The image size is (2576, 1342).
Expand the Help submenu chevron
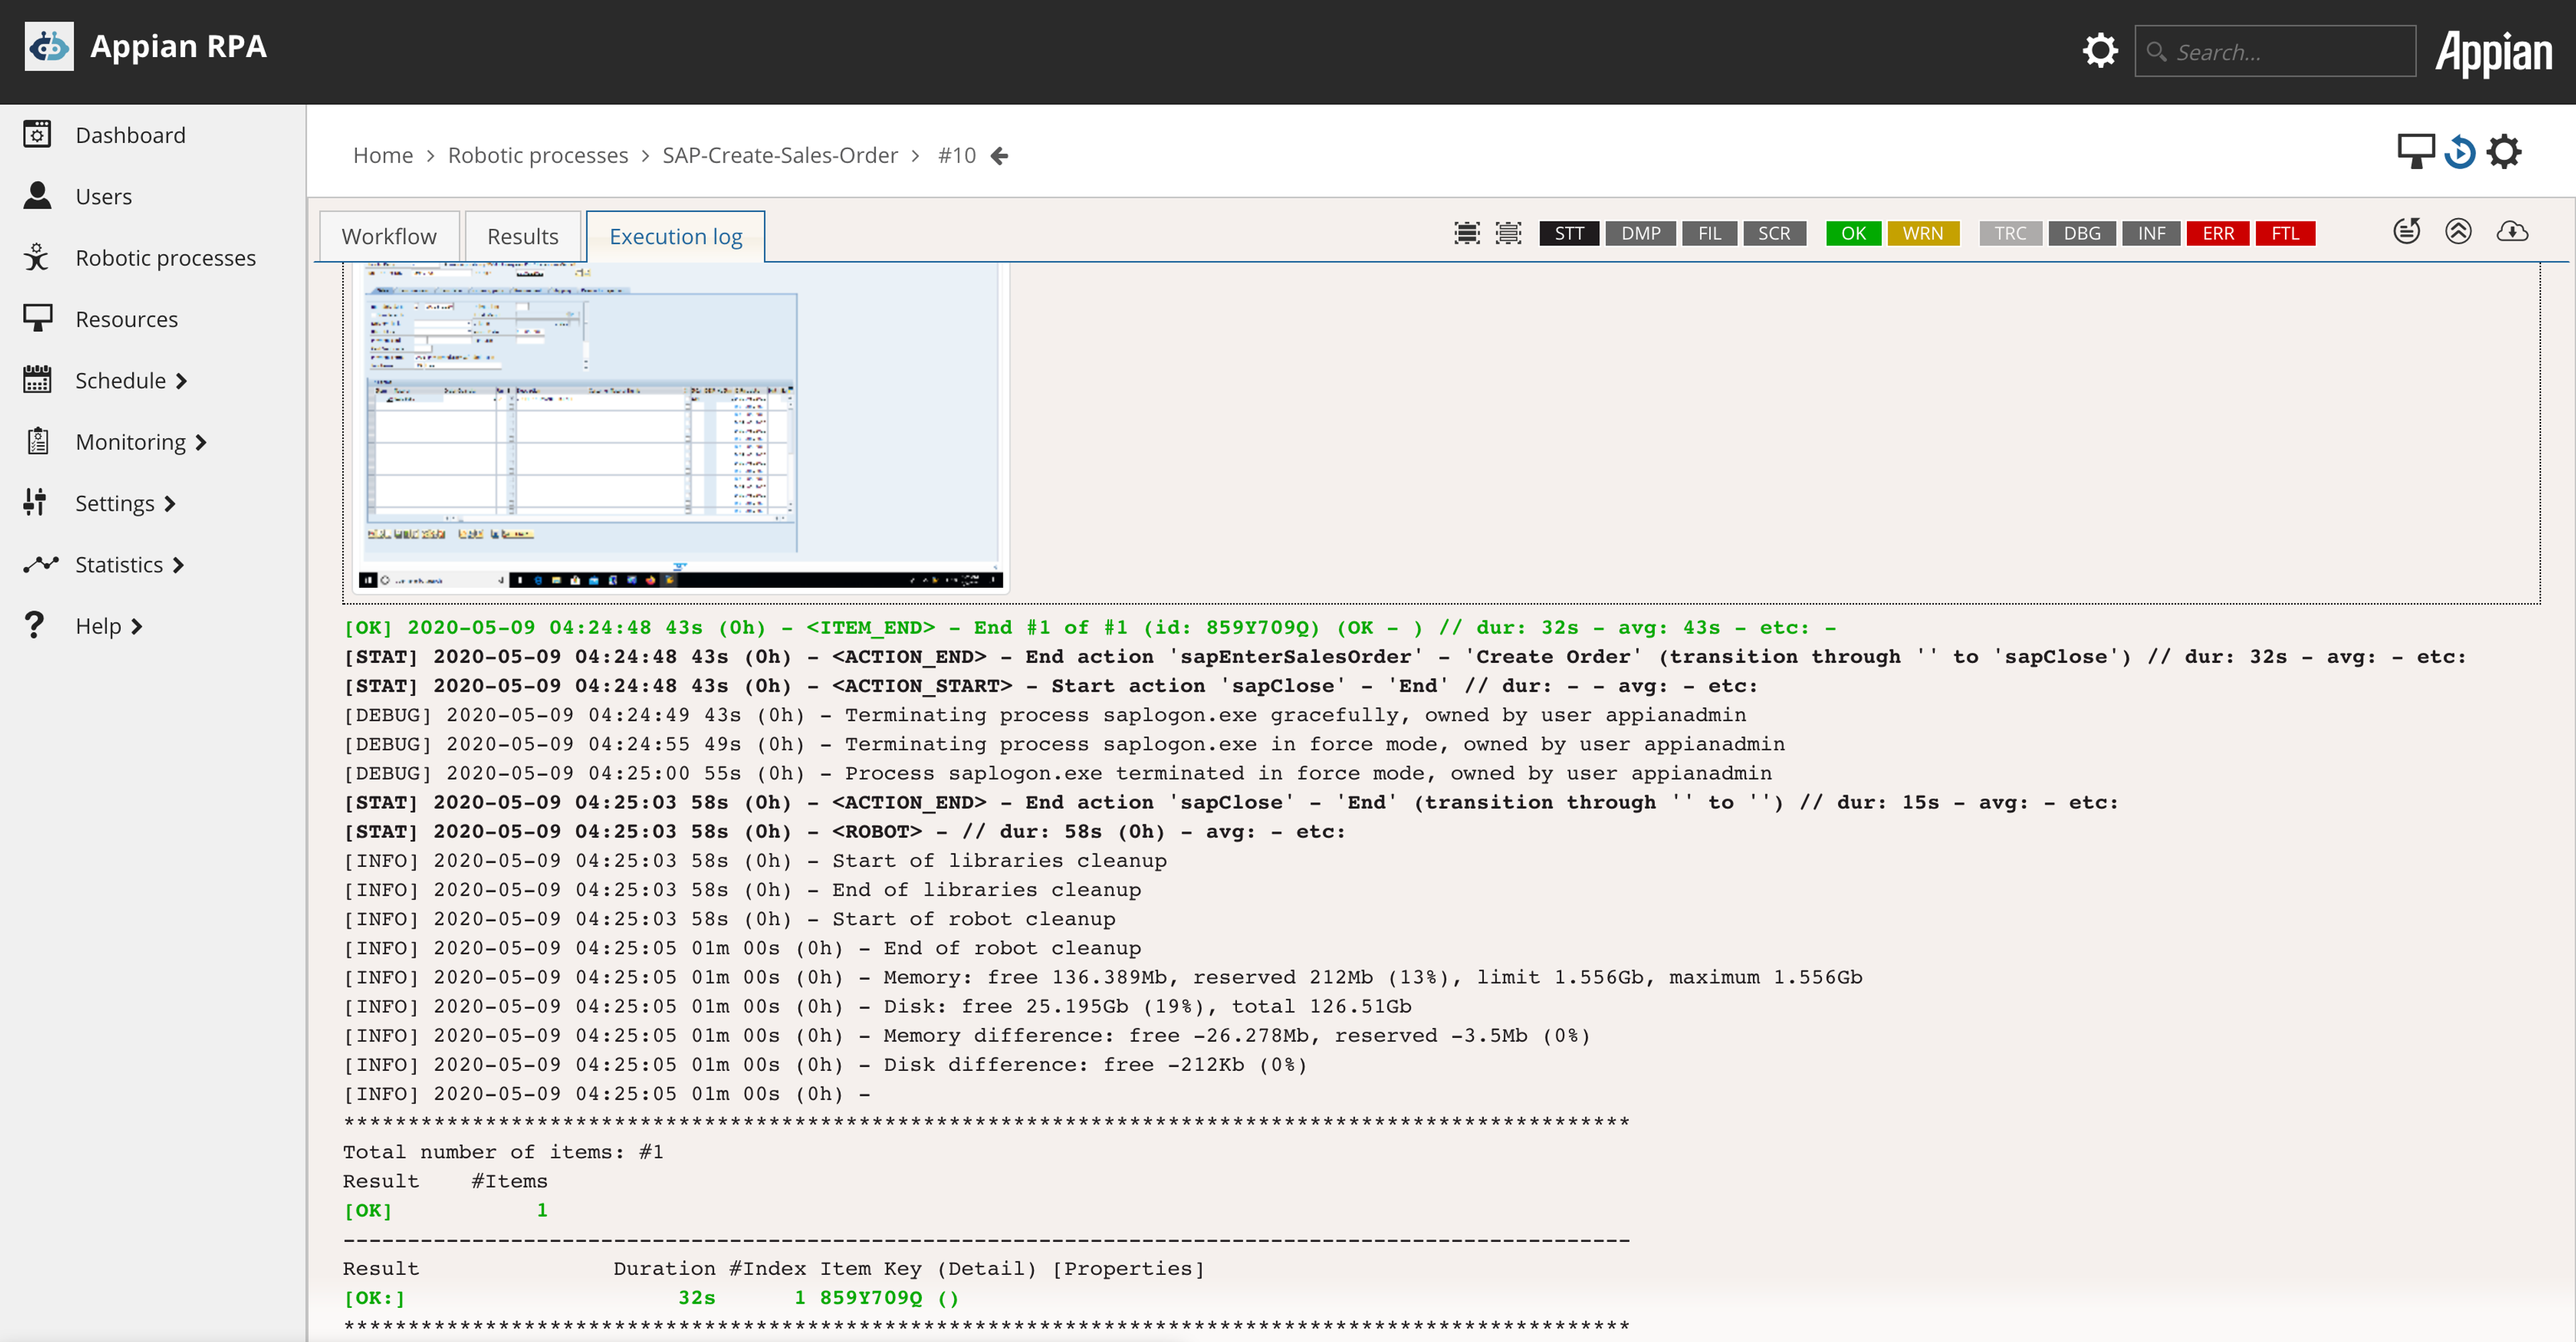137,626
